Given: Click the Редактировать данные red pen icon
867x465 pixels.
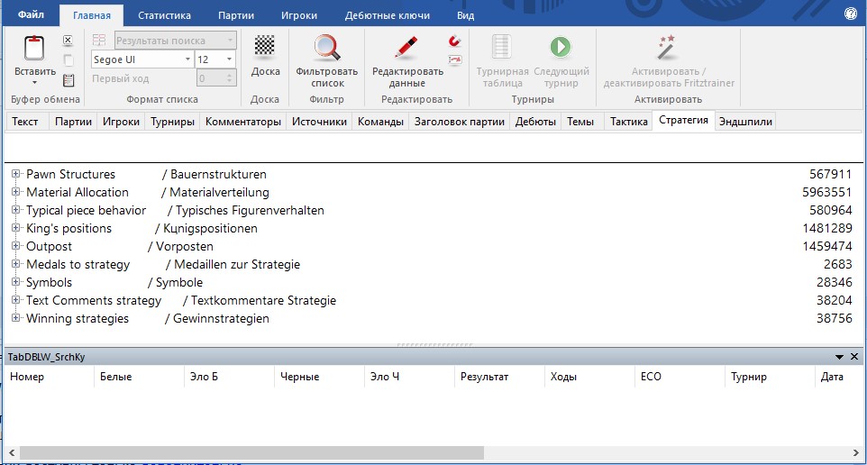Looking at the screenshot, I should click(x=407, y=48).
